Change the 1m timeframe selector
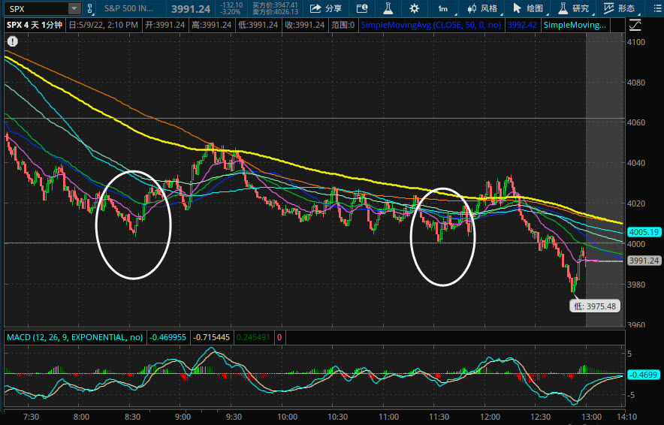The image size is (664, 425). 444,8
